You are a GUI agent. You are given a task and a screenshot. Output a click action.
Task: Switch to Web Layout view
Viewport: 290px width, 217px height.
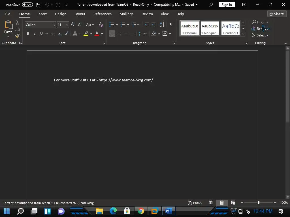(x=233, y=203)
